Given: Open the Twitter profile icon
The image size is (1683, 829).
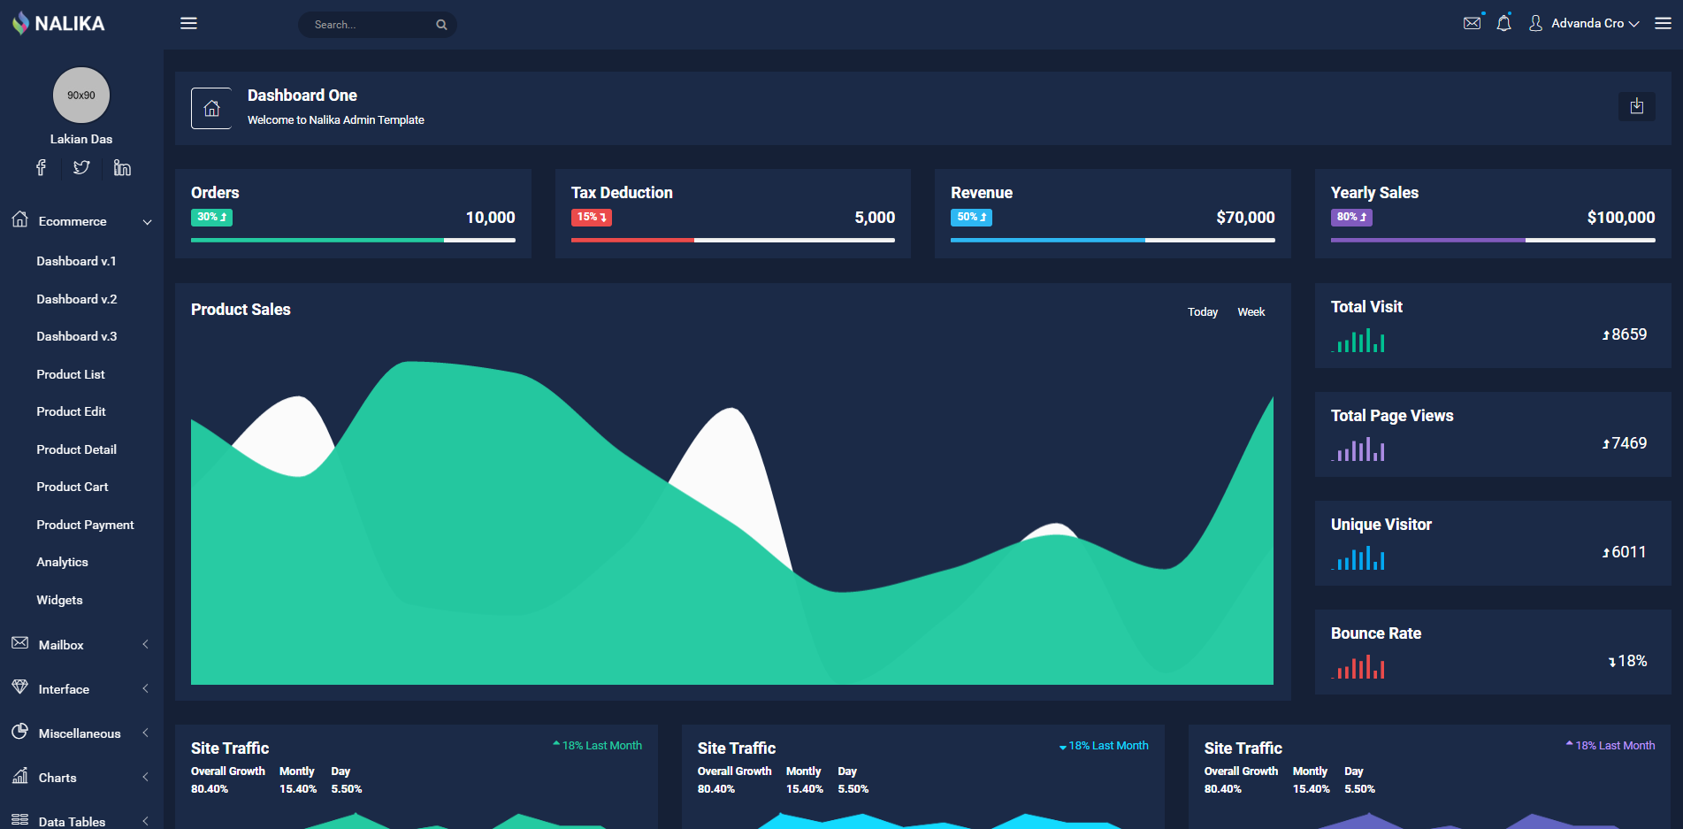Looking at the screenshot, I should [x=81, y=168].
